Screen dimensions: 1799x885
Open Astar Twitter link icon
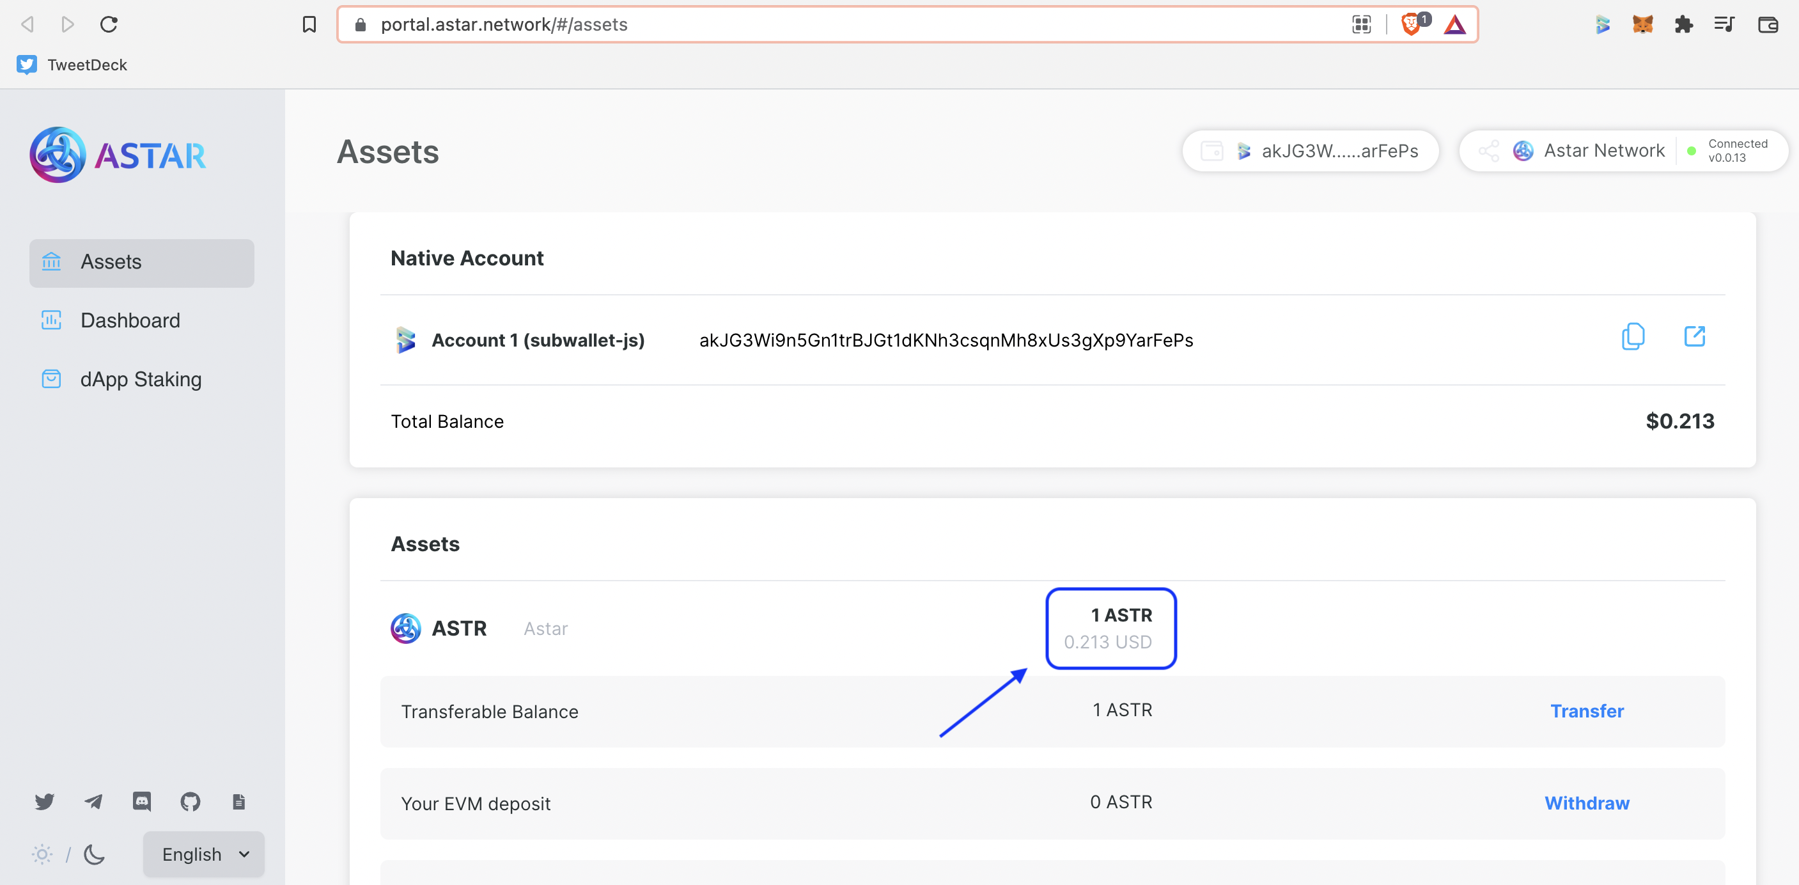click(45, 801)
